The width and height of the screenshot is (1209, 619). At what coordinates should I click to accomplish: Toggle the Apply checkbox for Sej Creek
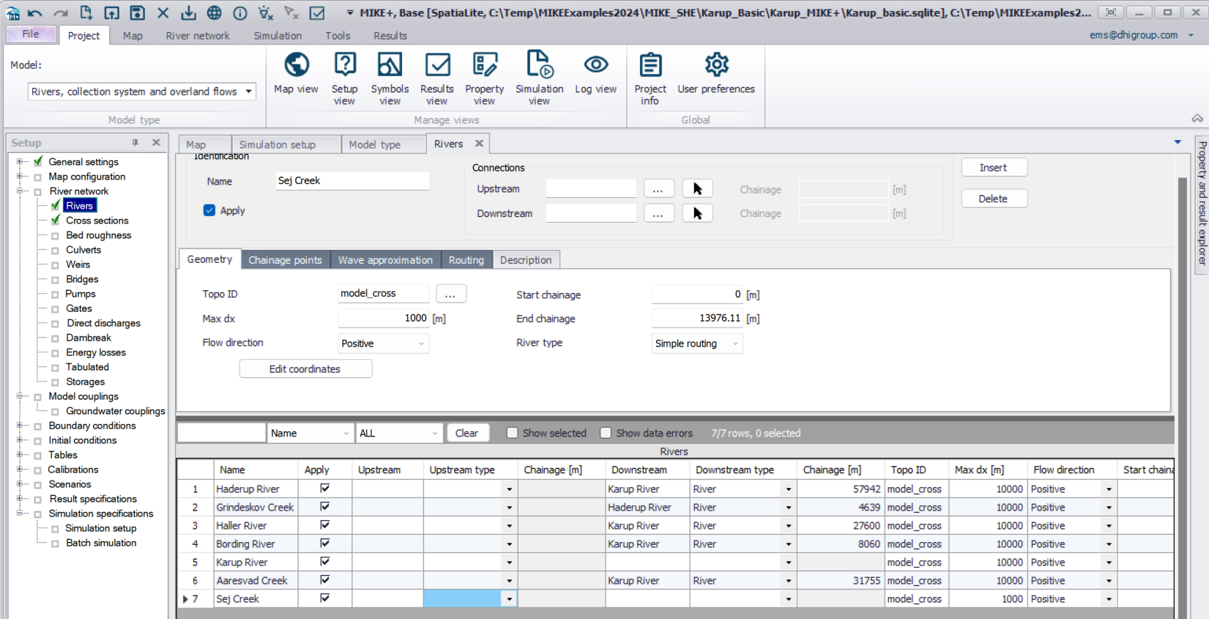(209, 210)
